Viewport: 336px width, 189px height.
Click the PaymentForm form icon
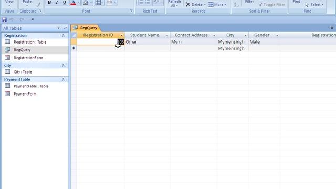(7, 93)
